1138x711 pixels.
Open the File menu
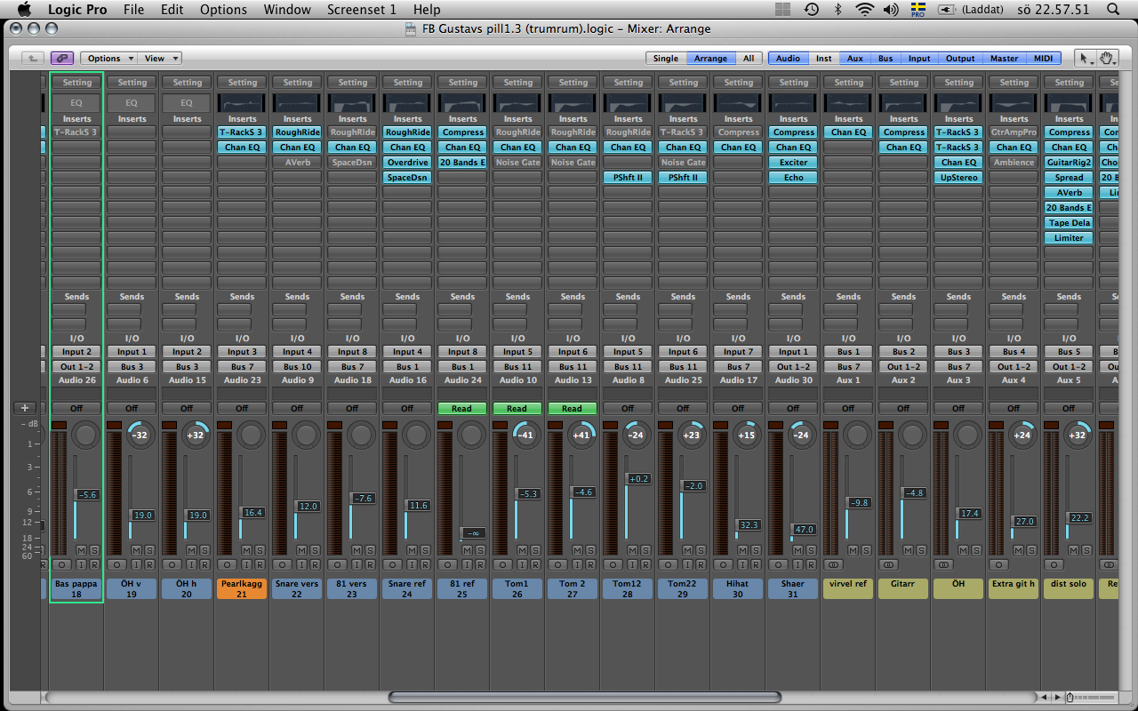pyautogui.click(x=133, y=10)
